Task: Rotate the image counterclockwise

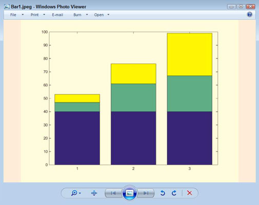Action: point(163,193)
